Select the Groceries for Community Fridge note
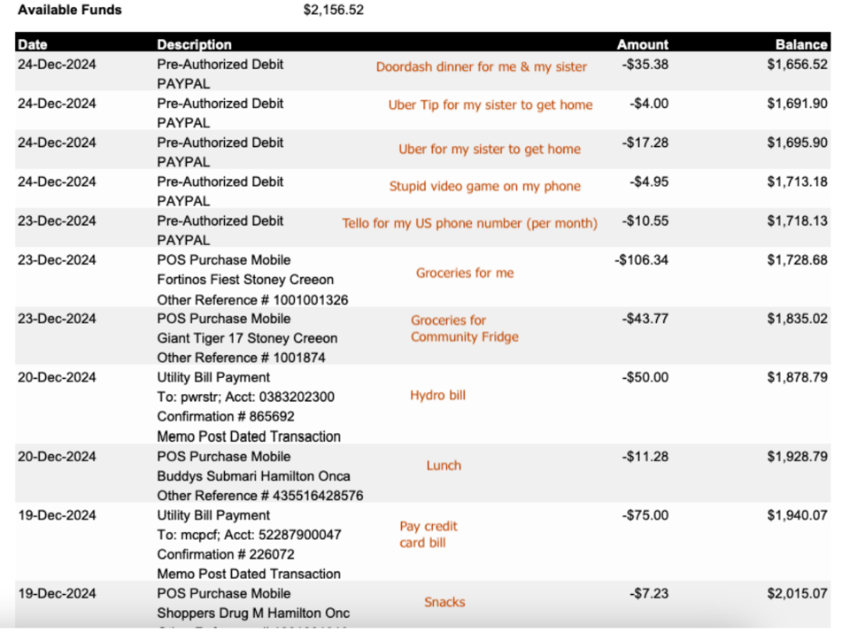Screen dimensions: 850x633 pos(464,328)
